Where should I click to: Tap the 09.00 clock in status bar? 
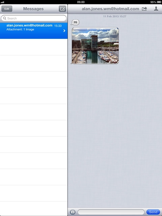pyautogui.click(x=81, y=2)
